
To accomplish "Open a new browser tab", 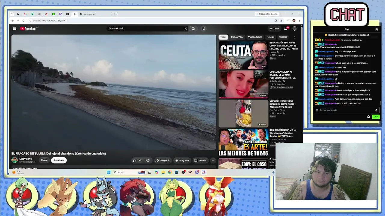I will click(117, 14).
